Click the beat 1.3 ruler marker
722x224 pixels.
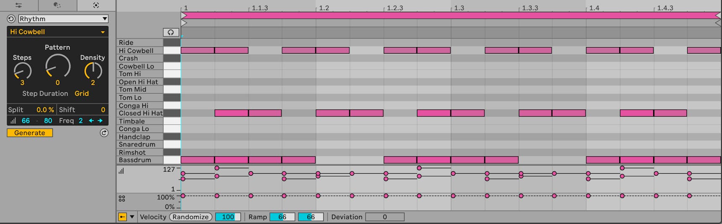pyautogui.click(x=459, y=8)
